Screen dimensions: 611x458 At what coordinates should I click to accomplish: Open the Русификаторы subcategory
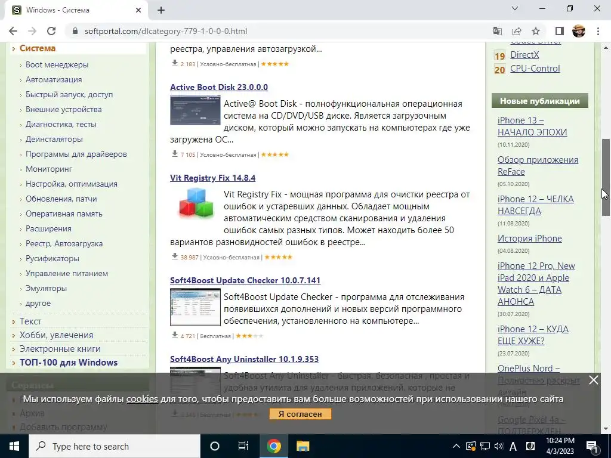[53, 259]
